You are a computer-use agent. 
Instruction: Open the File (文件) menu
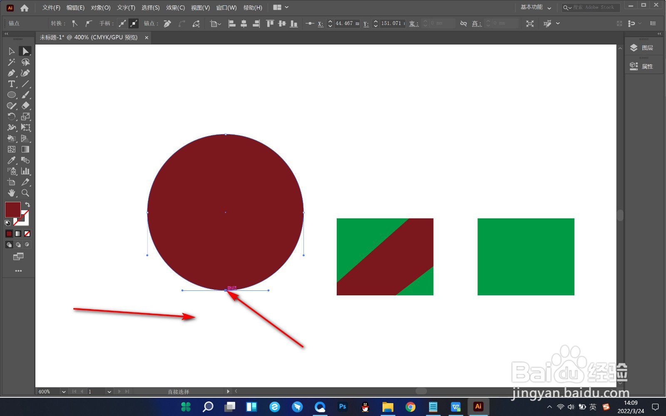pos(51,7)
